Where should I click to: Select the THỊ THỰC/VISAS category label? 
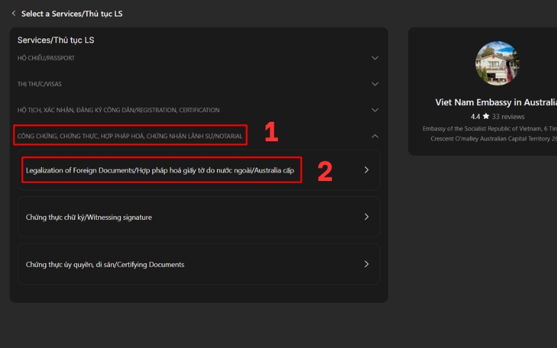40,84
